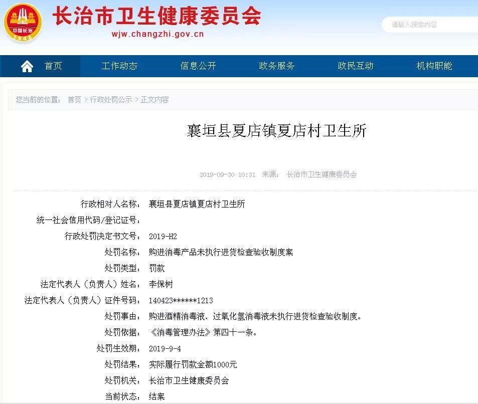478x404 pixels.
Task: Open the 工作动态 navigation tab
Action: (x=119, y=66)
